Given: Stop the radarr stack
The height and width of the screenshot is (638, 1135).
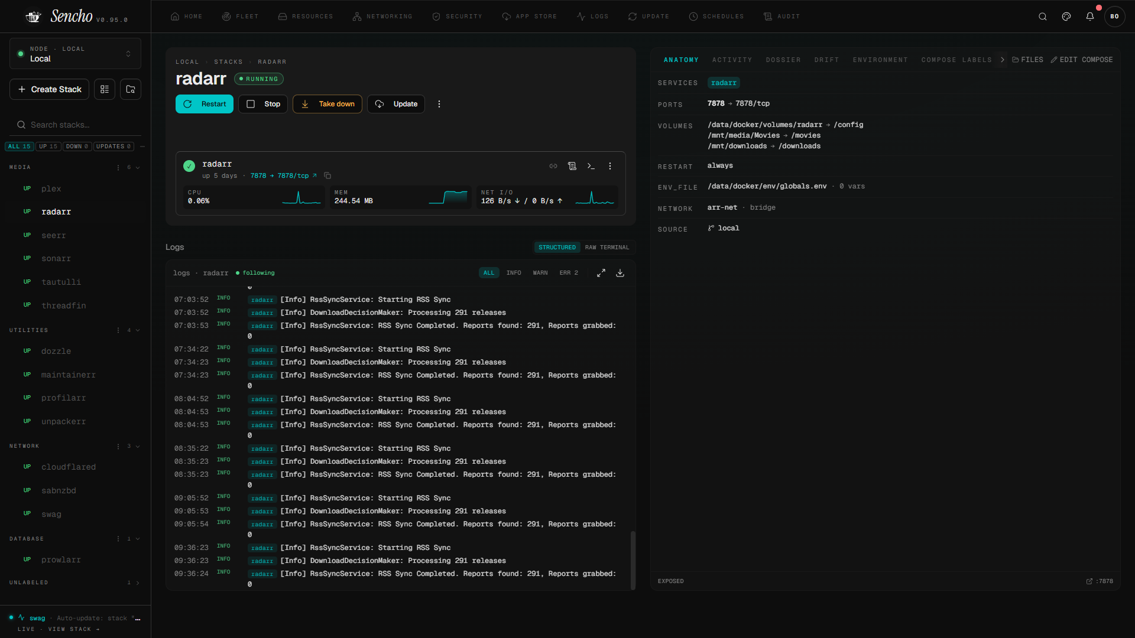Looking at the screenshot, I should pos(263,104).
